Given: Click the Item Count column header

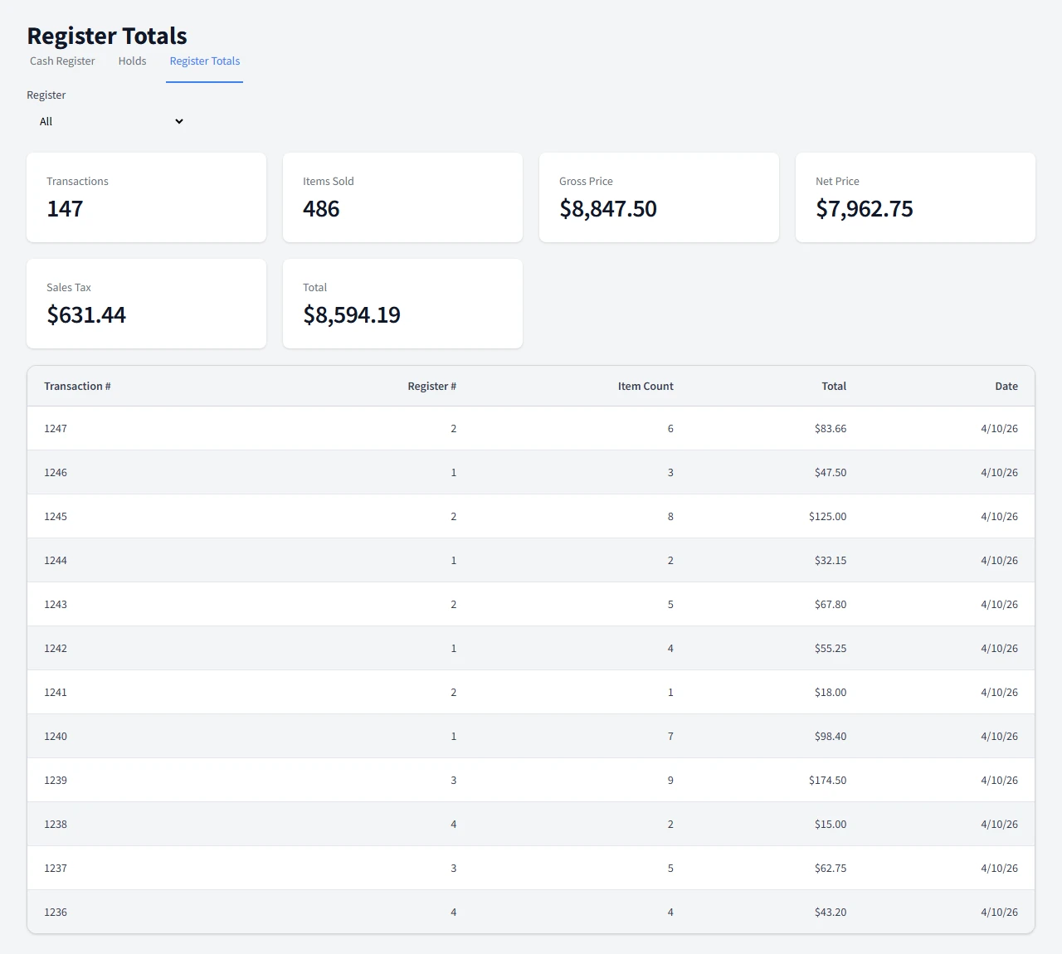Looking at the screenshot, I should pyautogui.click(x=645, y=387).
